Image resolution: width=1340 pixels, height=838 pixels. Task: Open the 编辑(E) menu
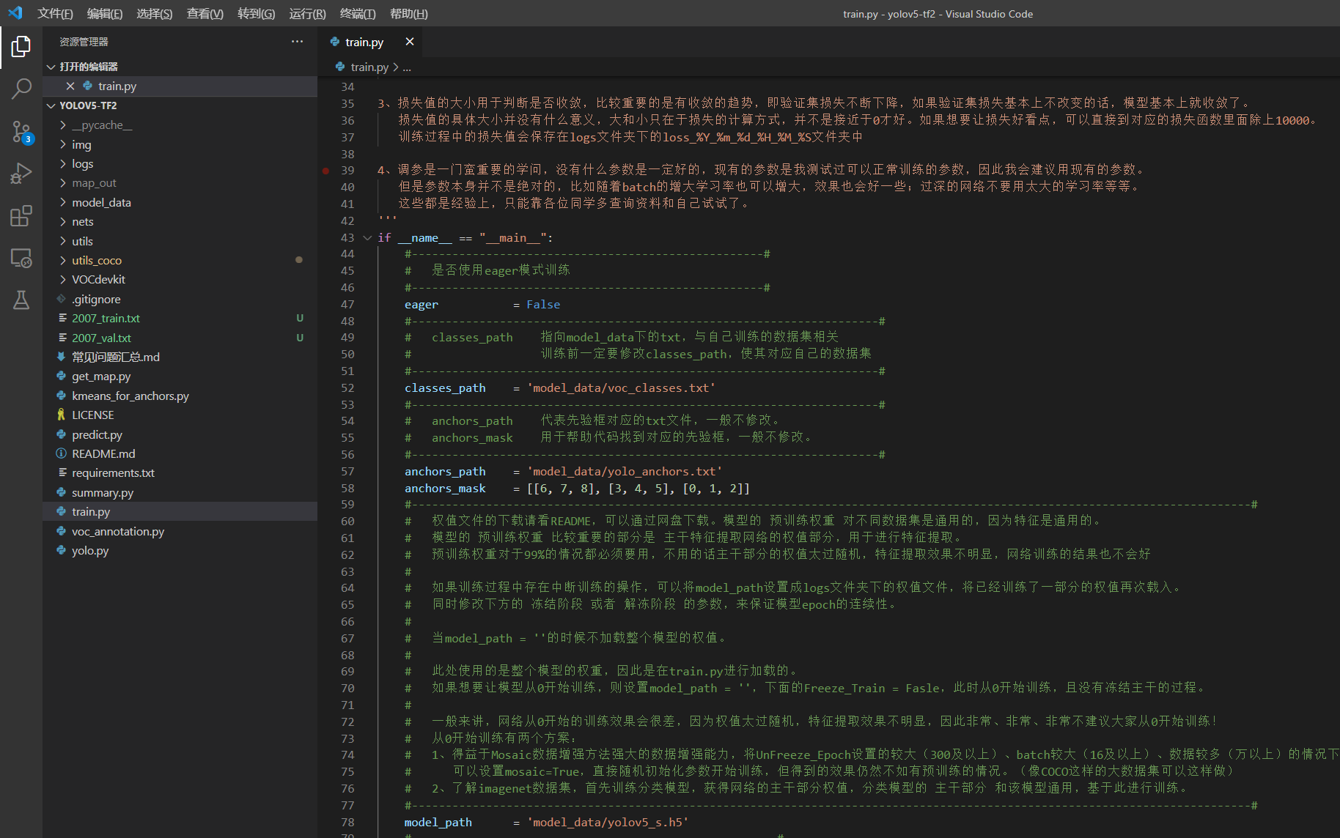(105, 13)
